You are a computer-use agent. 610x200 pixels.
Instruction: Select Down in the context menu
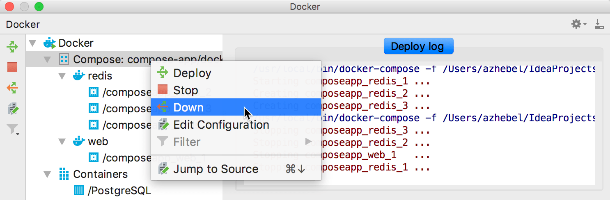tap(236, 107)
